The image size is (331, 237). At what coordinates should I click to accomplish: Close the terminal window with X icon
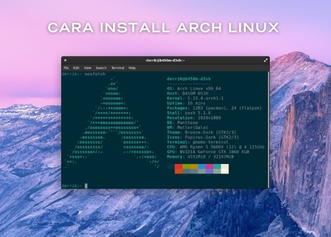point(65,60)
